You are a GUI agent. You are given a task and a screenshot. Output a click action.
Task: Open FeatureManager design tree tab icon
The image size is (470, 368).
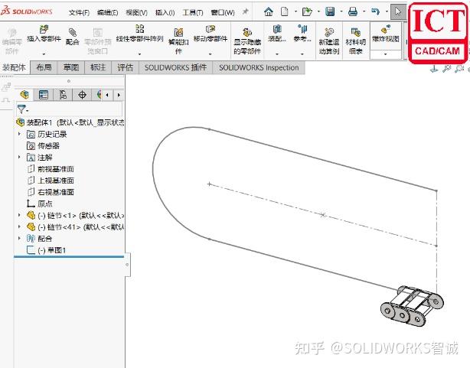pos(24,95)
